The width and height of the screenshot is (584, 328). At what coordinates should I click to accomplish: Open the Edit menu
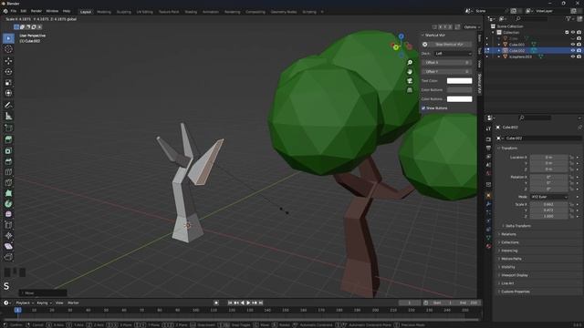coord(24,11)
